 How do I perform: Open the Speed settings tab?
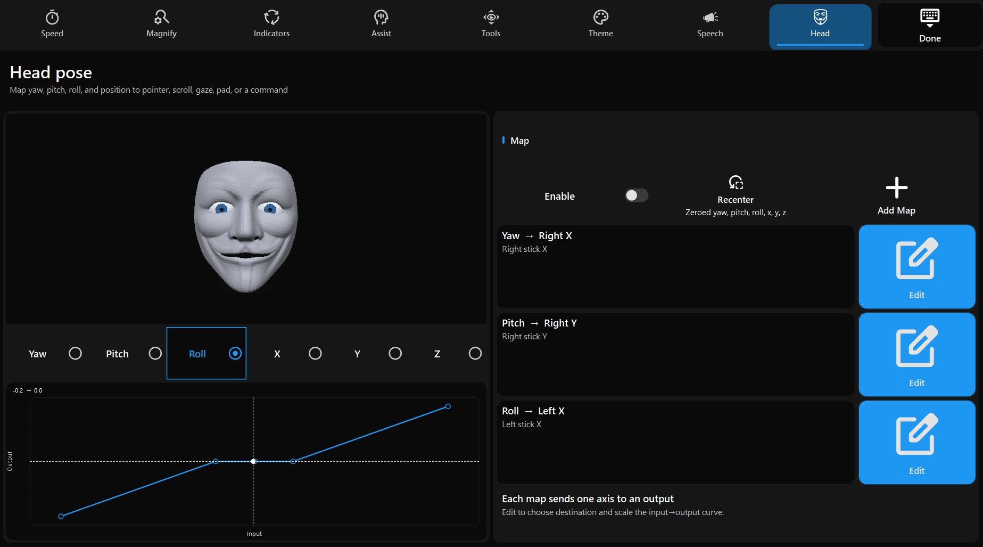pos(52,25)
